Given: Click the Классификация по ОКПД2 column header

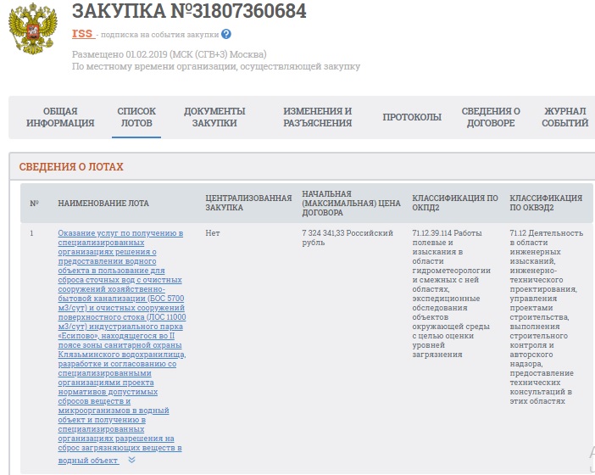Looking at the screenshot, I should [x=455, y=203].
